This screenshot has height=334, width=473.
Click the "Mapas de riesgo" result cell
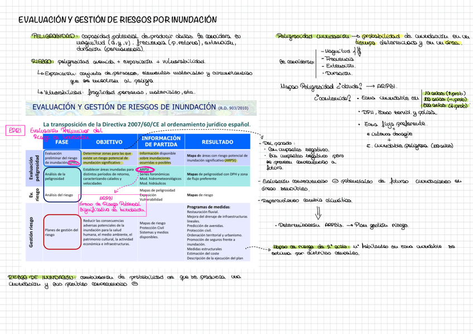[201, 195]
